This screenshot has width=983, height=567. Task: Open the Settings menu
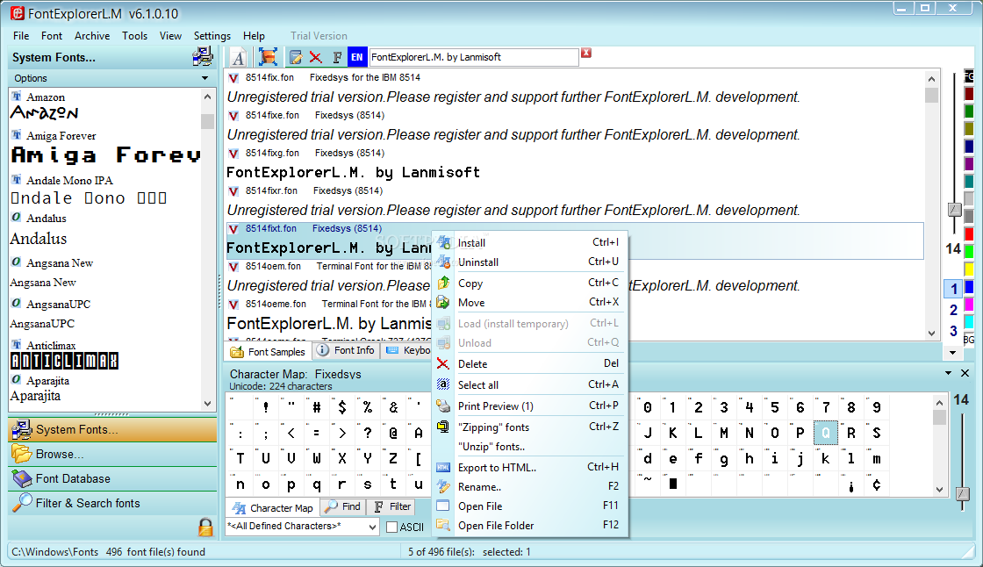[212, 36]
